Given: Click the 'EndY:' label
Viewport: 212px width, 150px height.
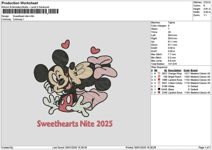Looking at the screenshot, I should pos(154,51).
